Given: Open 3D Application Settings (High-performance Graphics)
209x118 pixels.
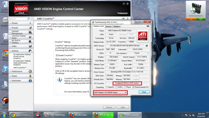Looking at the screenshot, I should coord(22,63).
